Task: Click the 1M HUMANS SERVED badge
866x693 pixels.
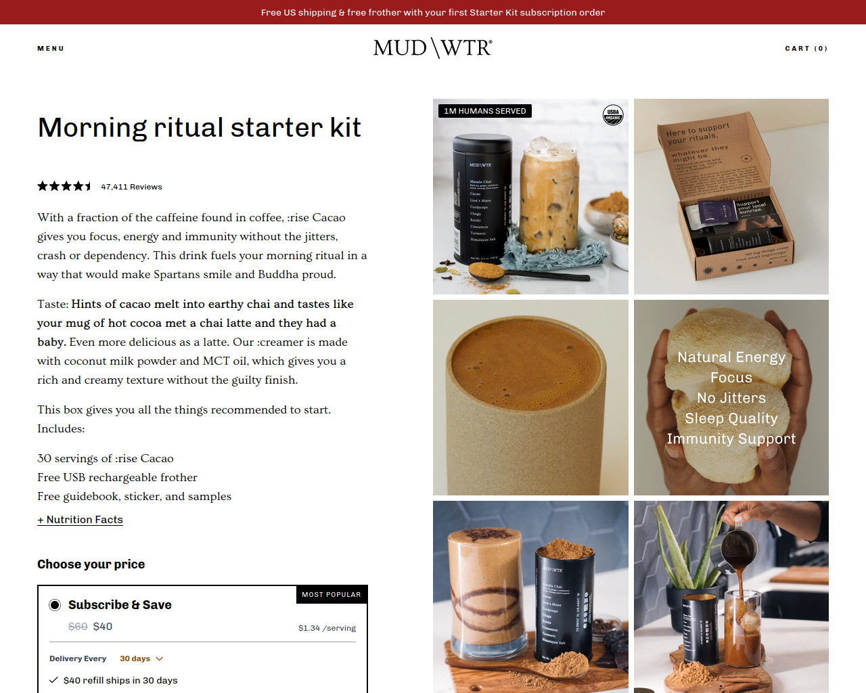Action: [x=485, y=111]
